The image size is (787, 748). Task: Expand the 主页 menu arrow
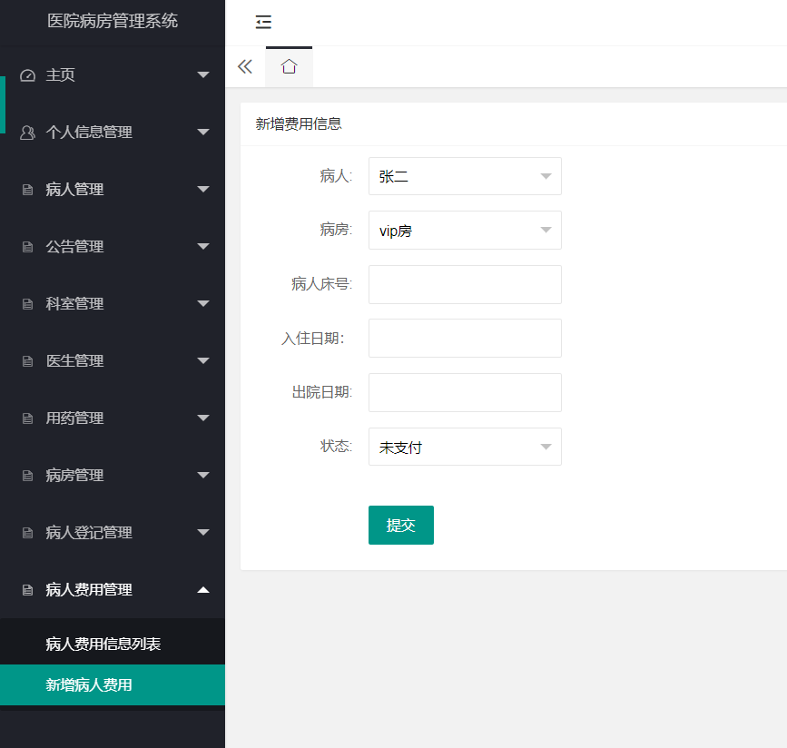pyautogui.click(x=203, y=74)
